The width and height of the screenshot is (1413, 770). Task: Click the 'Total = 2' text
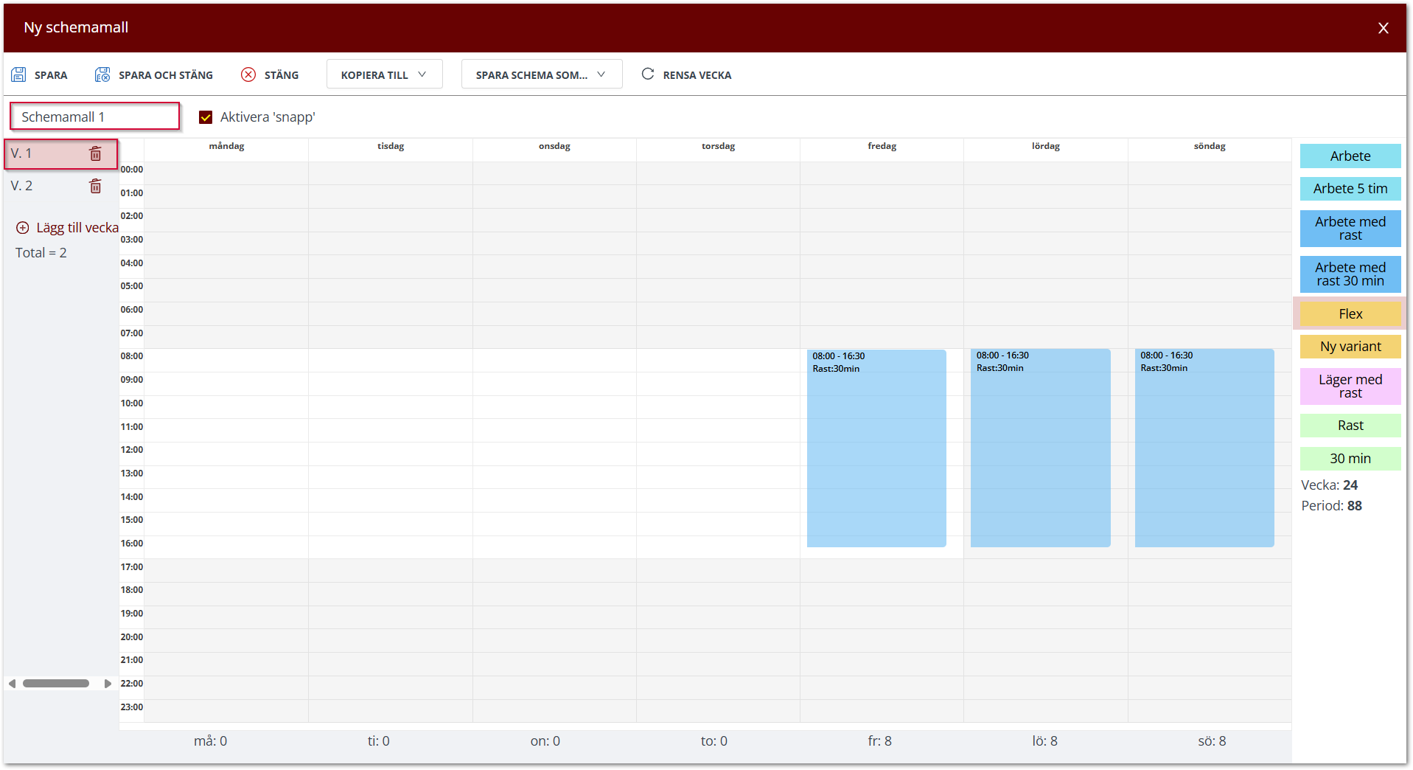tap(41, 253)
